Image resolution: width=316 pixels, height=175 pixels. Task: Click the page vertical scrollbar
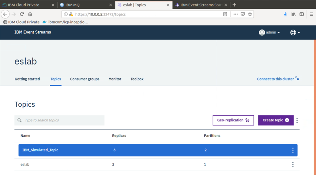click(x=315, y=107)
